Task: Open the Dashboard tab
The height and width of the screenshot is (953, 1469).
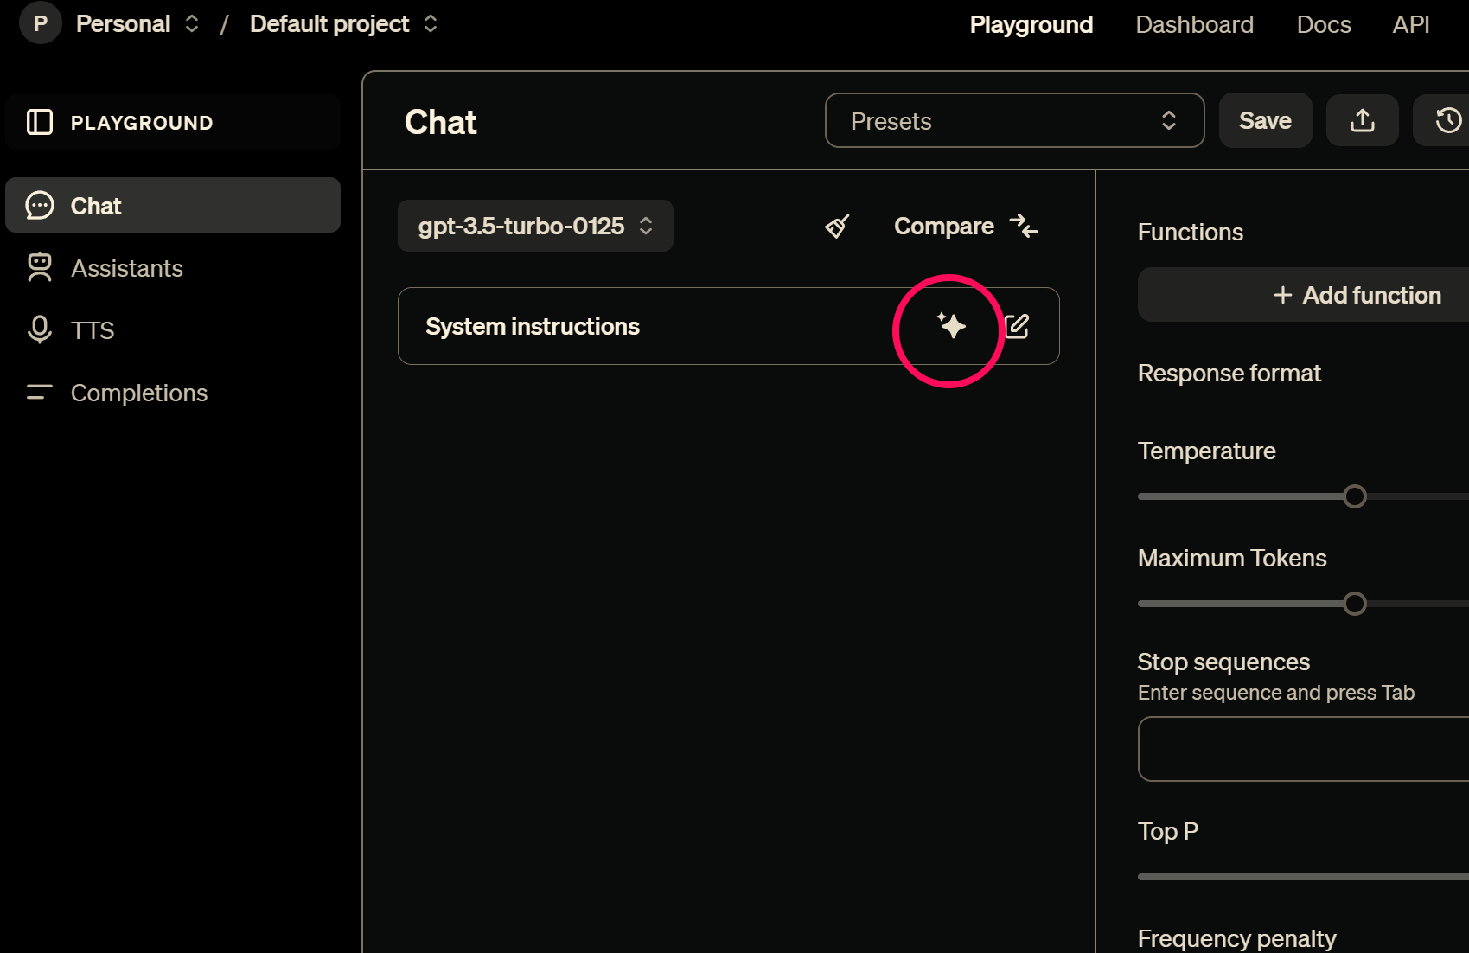Action: [1194, 24]
